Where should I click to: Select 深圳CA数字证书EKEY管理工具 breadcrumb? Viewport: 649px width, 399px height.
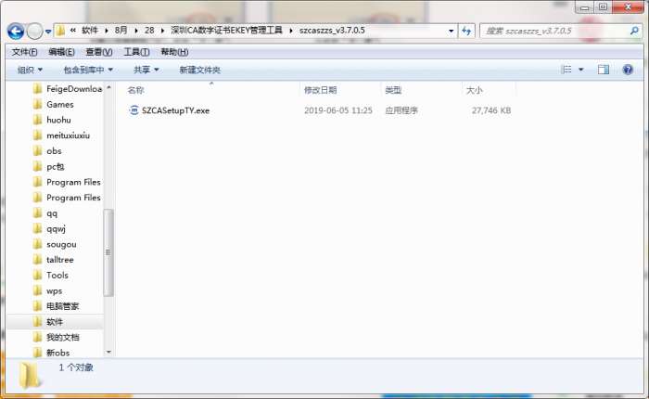(226, 31)
